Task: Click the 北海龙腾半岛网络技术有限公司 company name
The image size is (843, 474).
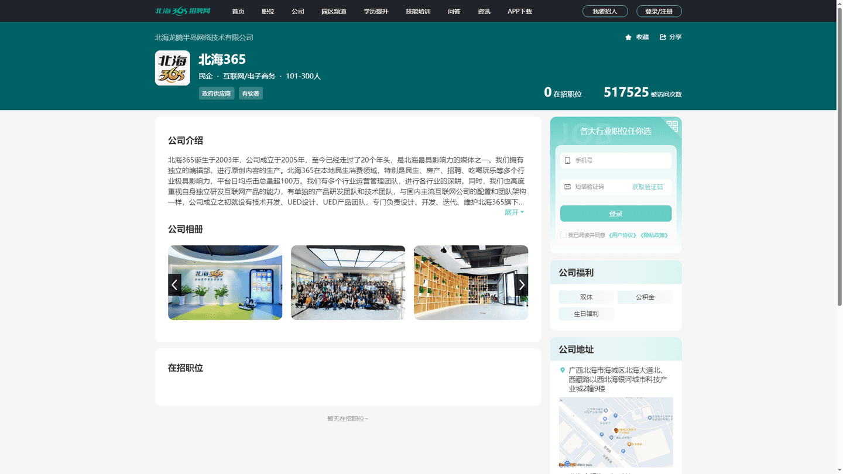Action: (204, 37)
